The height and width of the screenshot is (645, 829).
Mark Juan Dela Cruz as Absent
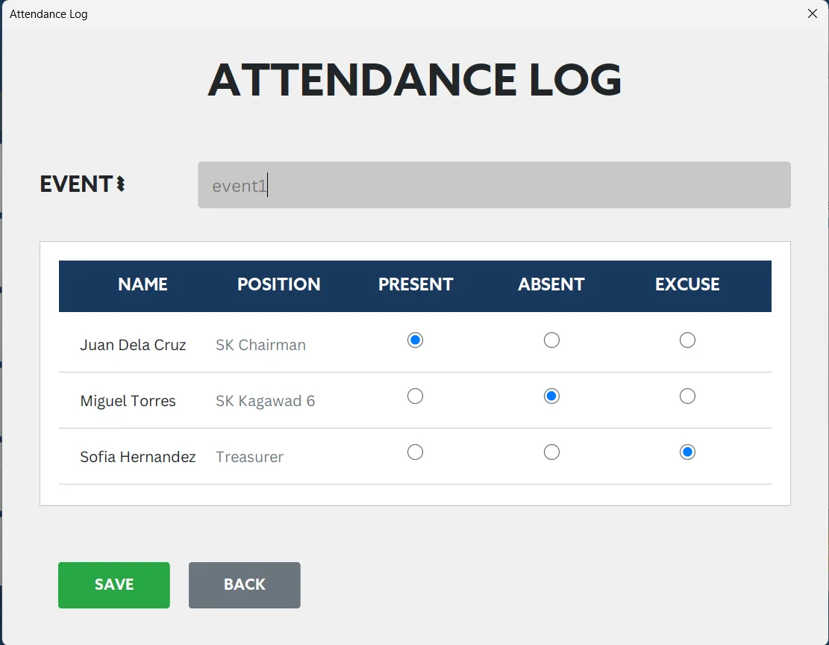tap(551, 340)
